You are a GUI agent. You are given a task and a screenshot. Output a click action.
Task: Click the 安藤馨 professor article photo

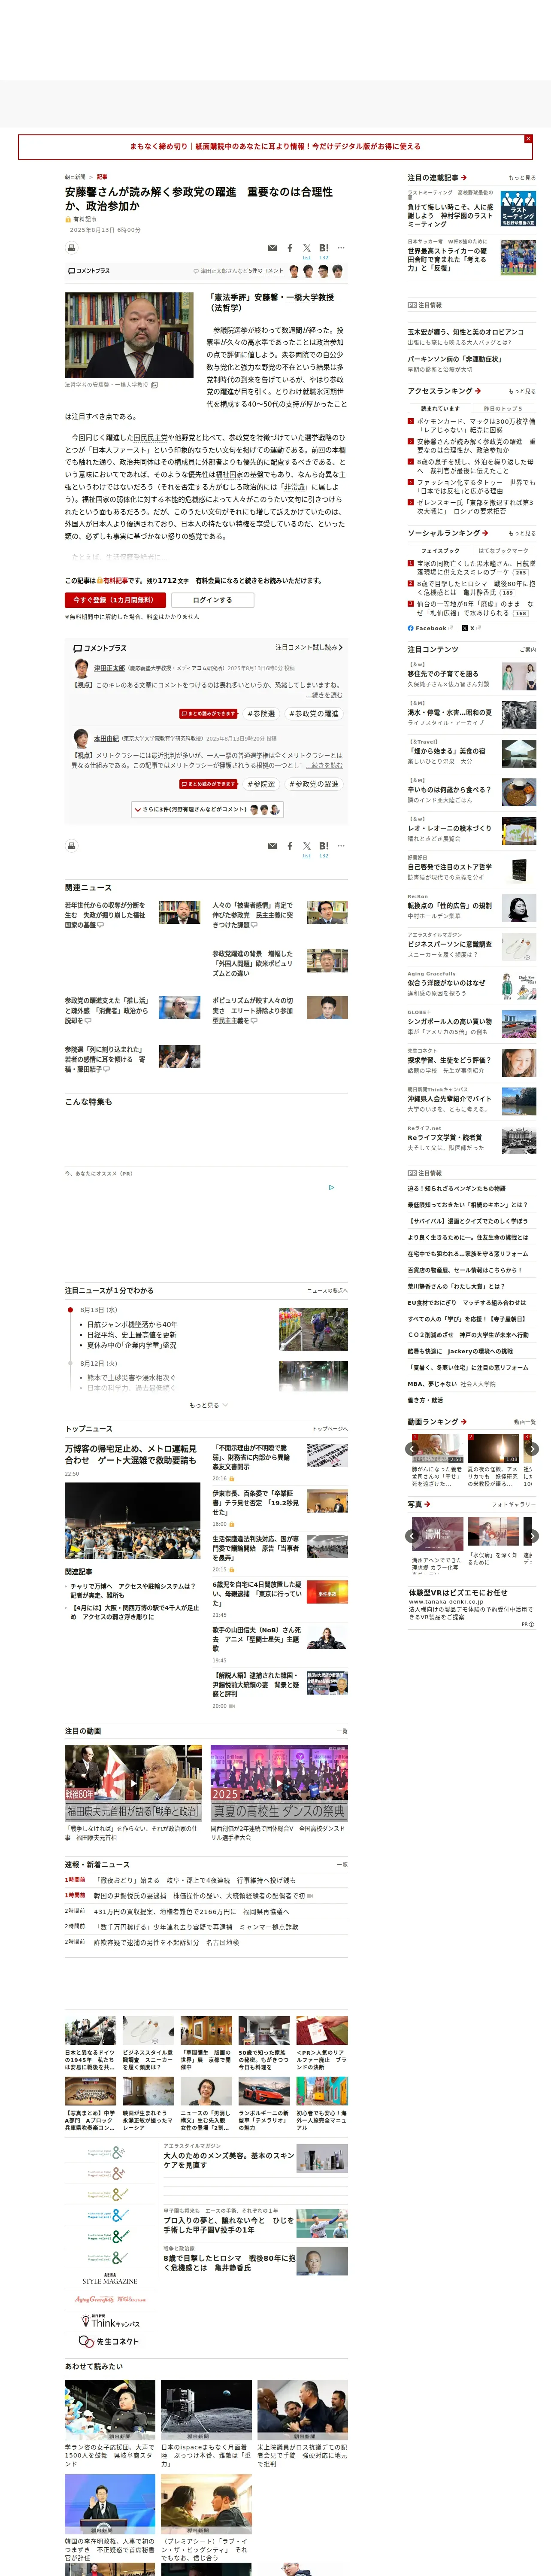click(129, 335)
